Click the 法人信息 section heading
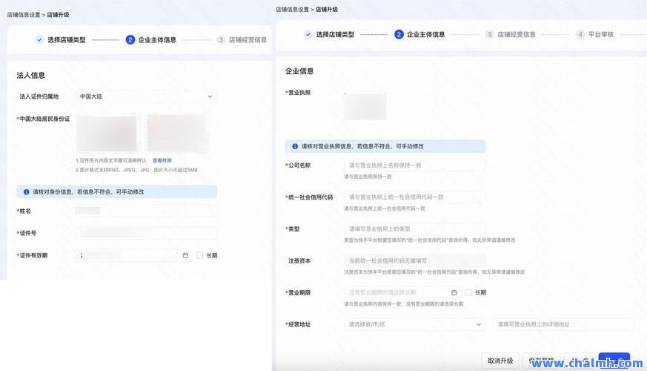The width and height of the screenshot is (647, 371). (x=30, y=75)
